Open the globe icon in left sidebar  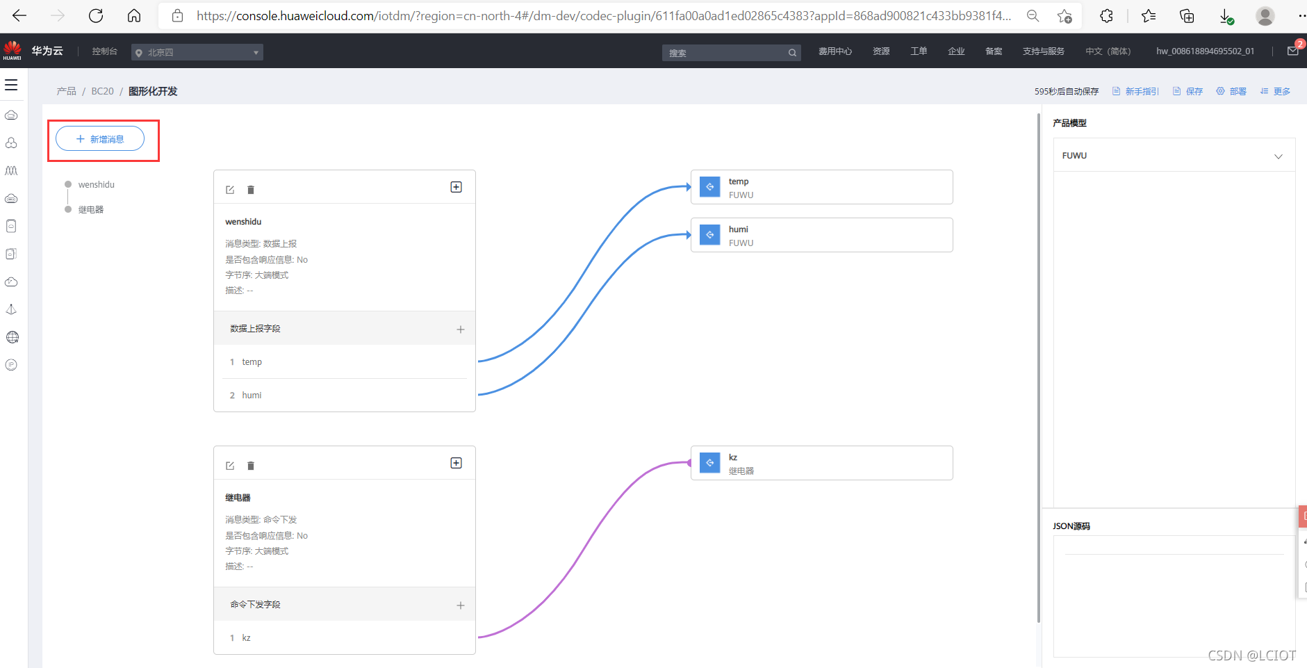(x=12, y=337)
